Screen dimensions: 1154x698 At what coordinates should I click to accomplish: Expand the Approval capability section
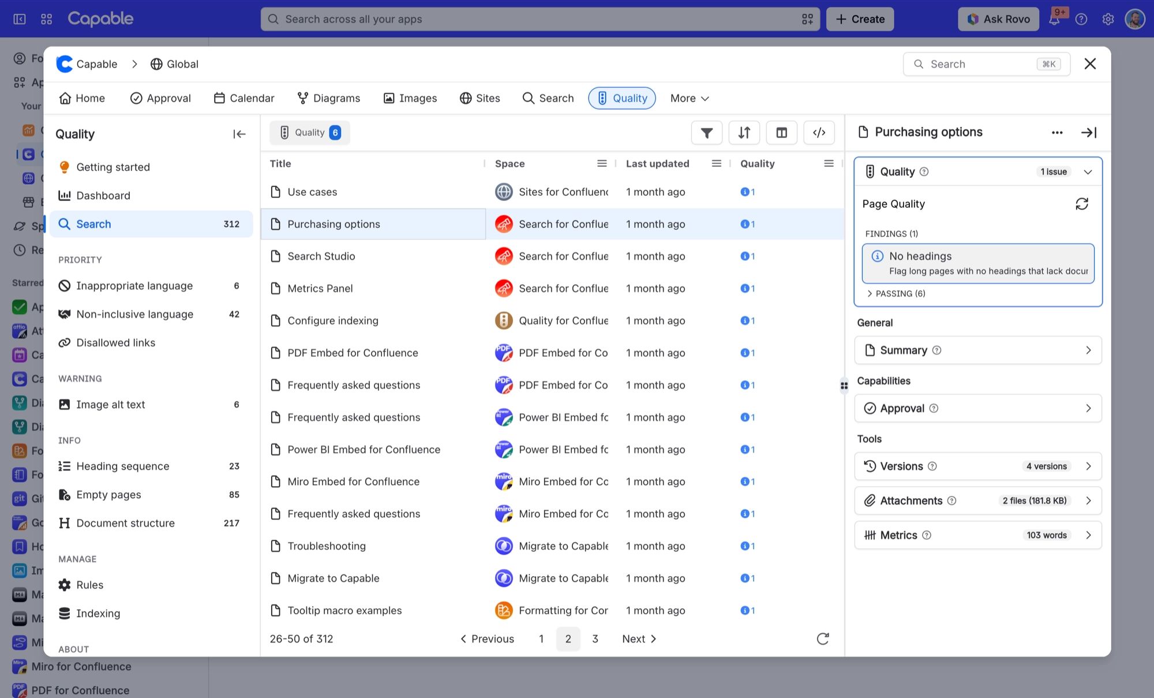978,408
